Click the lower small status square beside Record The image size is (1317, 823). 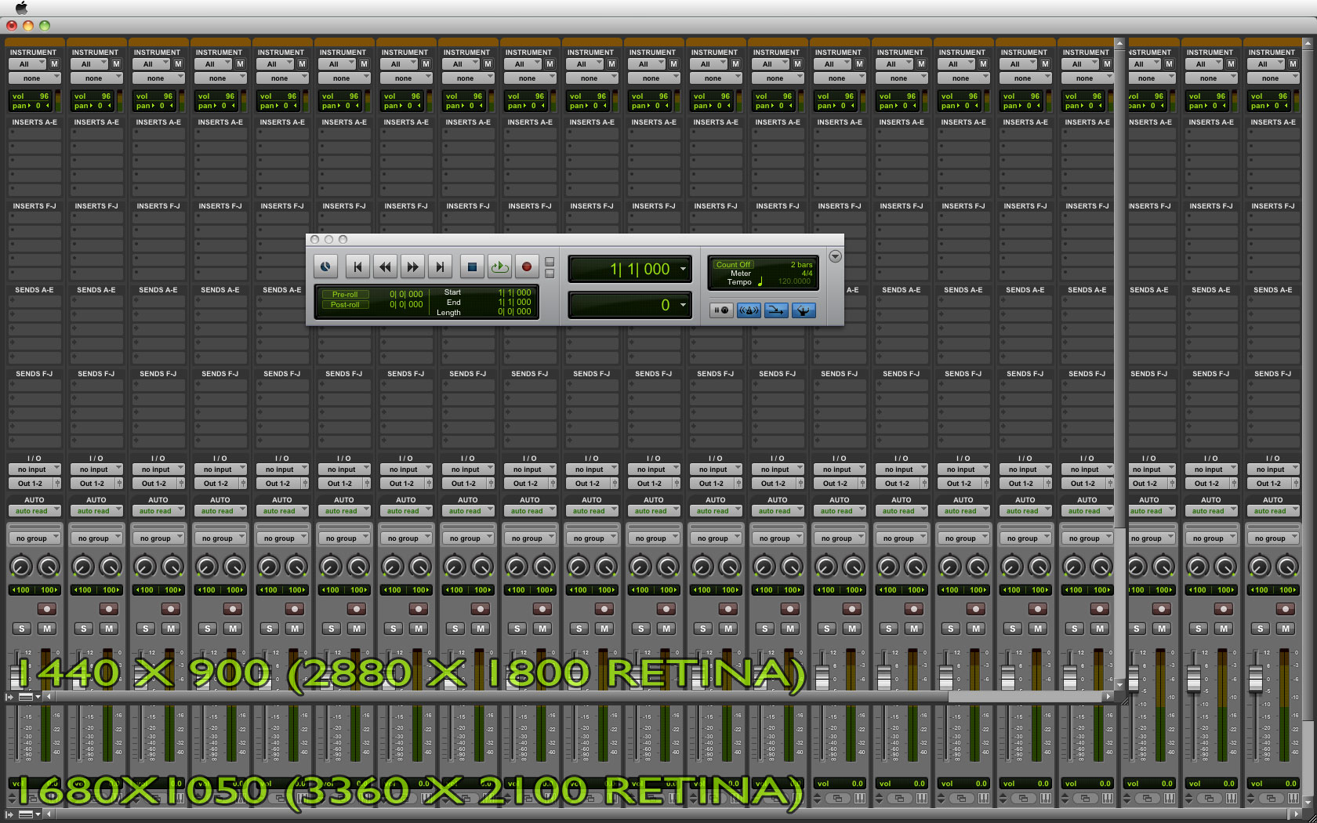coord(550,274)
